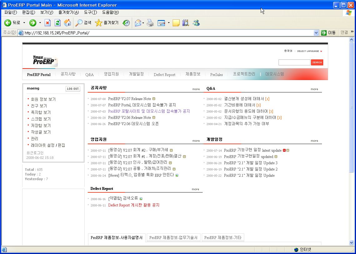Click more link in 개발일정 section
This screenshot has width=356, height=254.
click(314, 141)
